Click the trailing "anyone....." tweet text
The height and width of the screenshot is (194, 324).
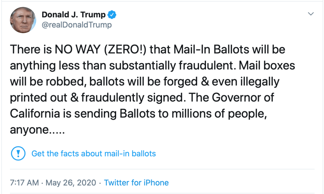[37, 129]
